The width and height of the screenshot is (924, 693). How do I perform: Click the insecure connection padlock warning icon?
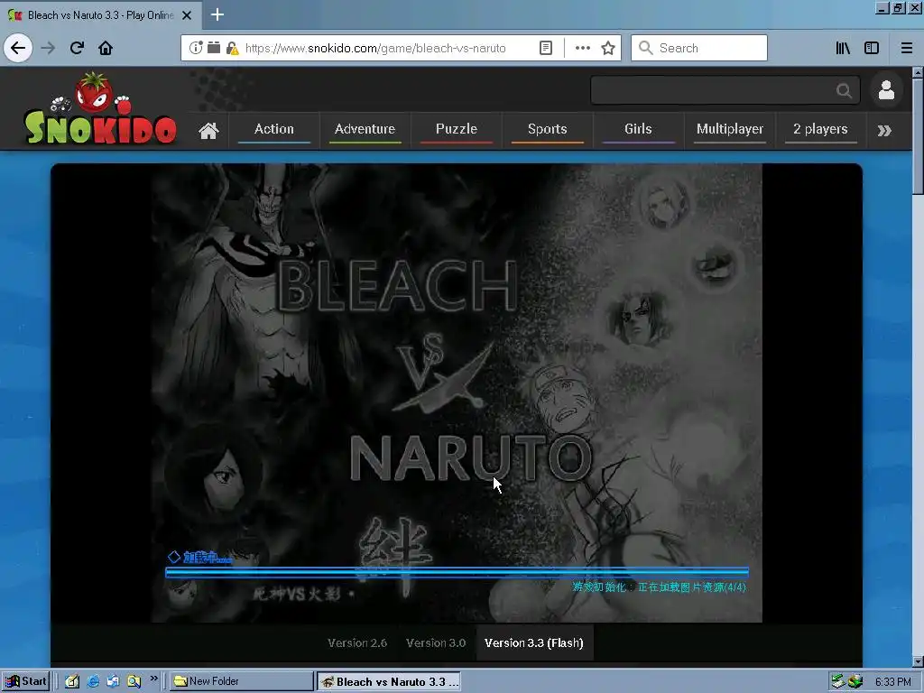tap(233, 49)
